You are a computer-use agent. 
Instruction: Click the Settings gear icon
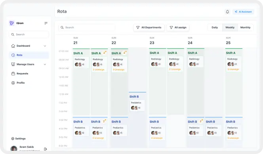coord(13,139)
